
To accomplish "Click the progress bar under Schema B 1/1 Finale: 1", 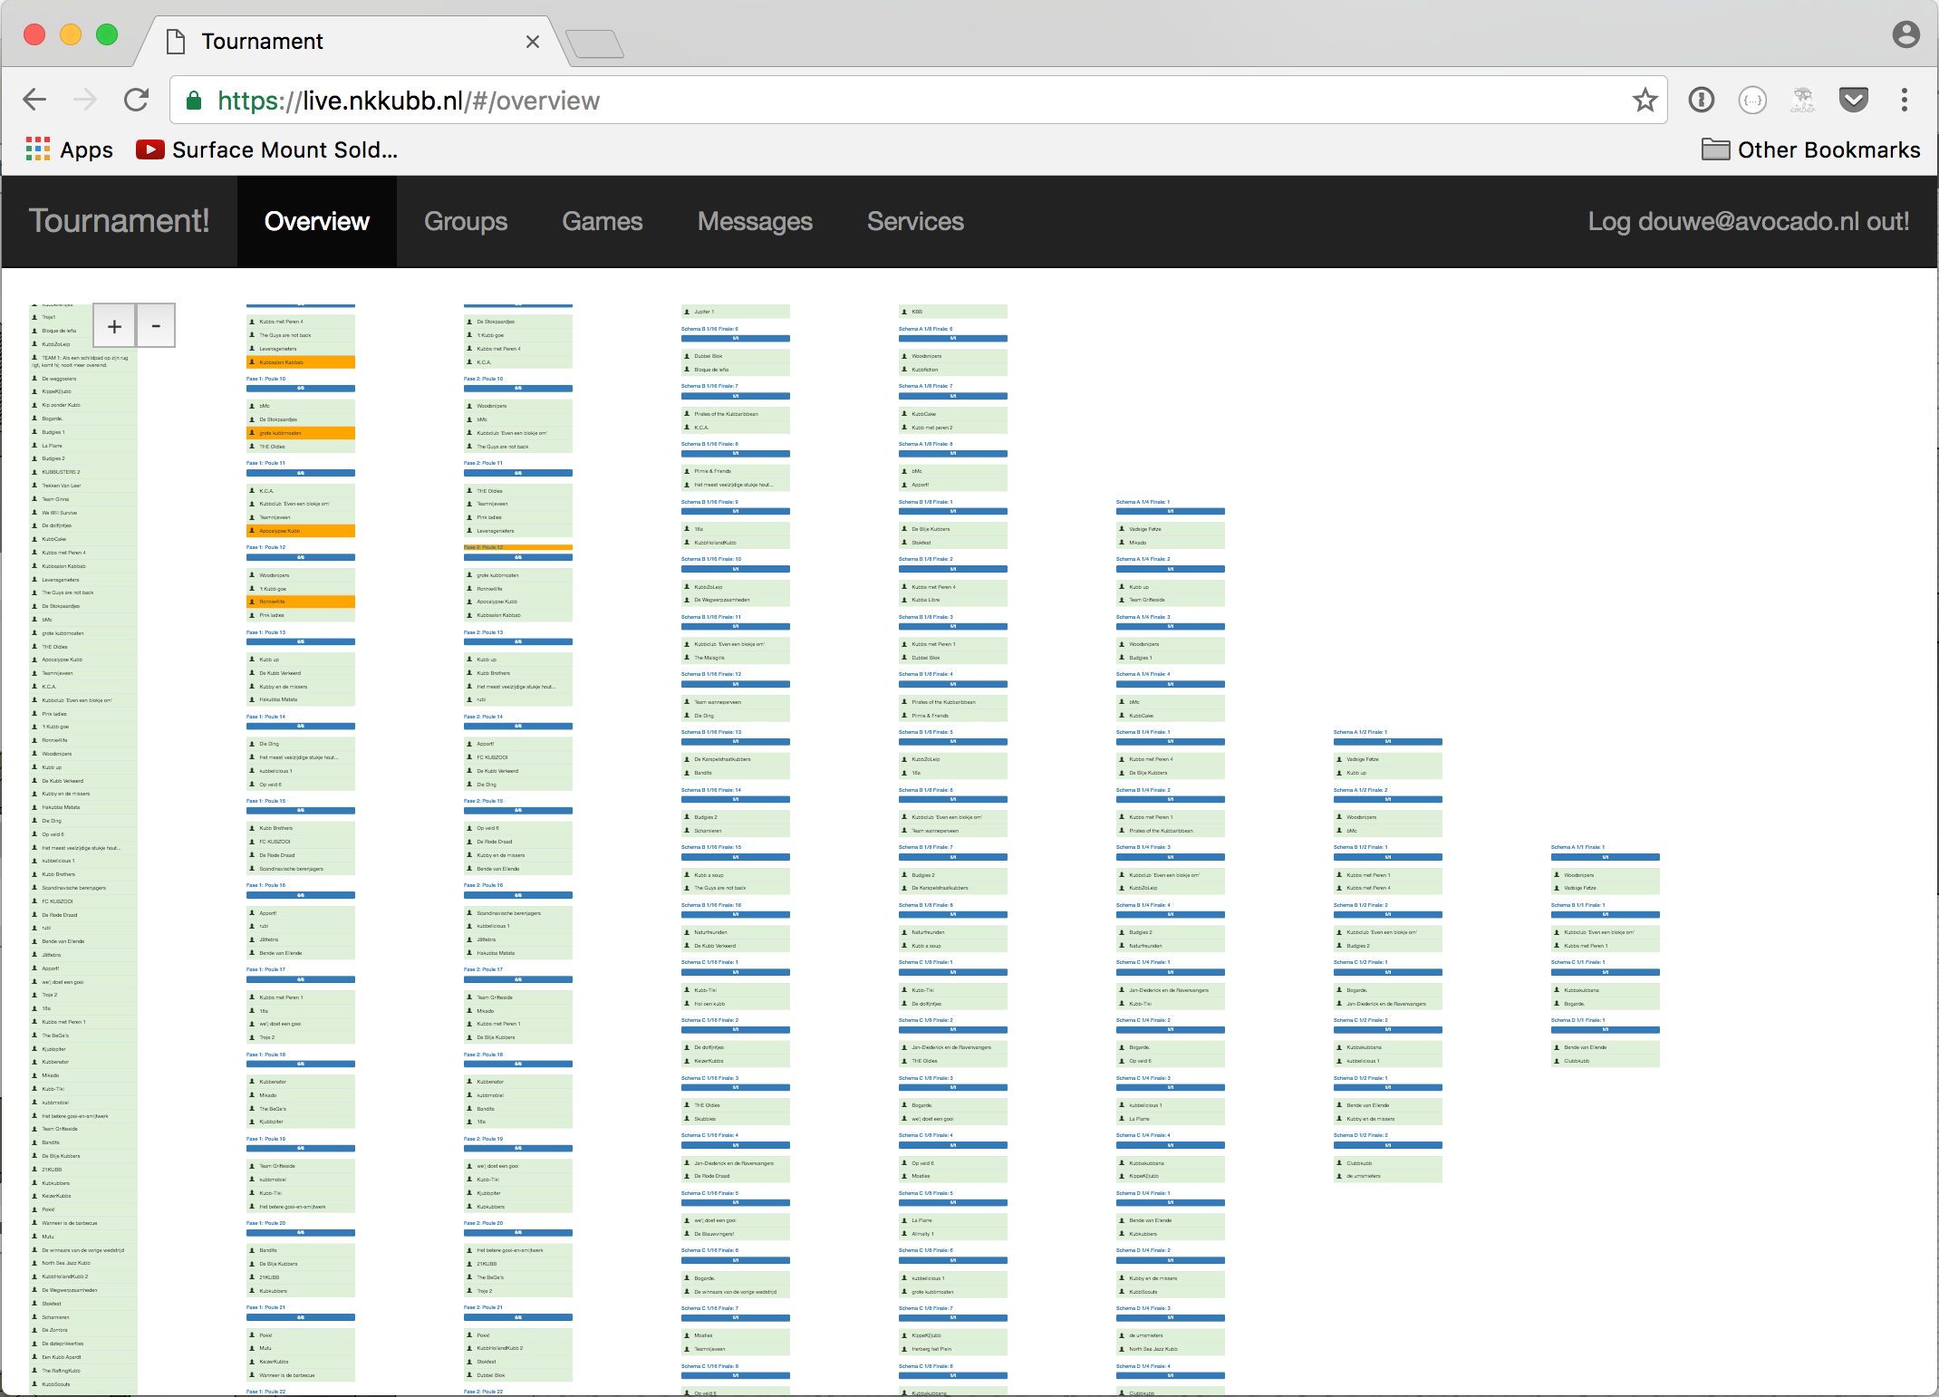I will (1606, 914).
